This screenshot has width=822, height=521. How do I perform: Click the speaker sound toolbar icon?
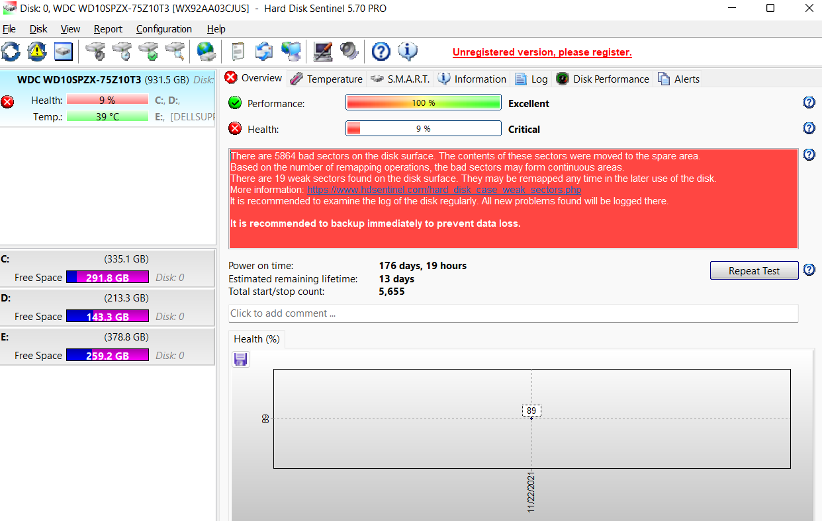(349, 51)
